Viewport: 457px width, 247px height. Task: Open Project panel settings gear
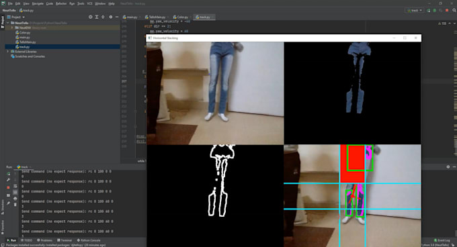(x=111, y=17)
